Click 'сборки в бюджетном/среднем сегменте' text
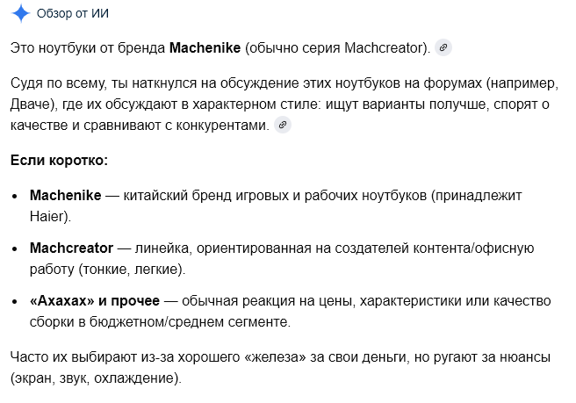The image size is (576, 403). 160,322
